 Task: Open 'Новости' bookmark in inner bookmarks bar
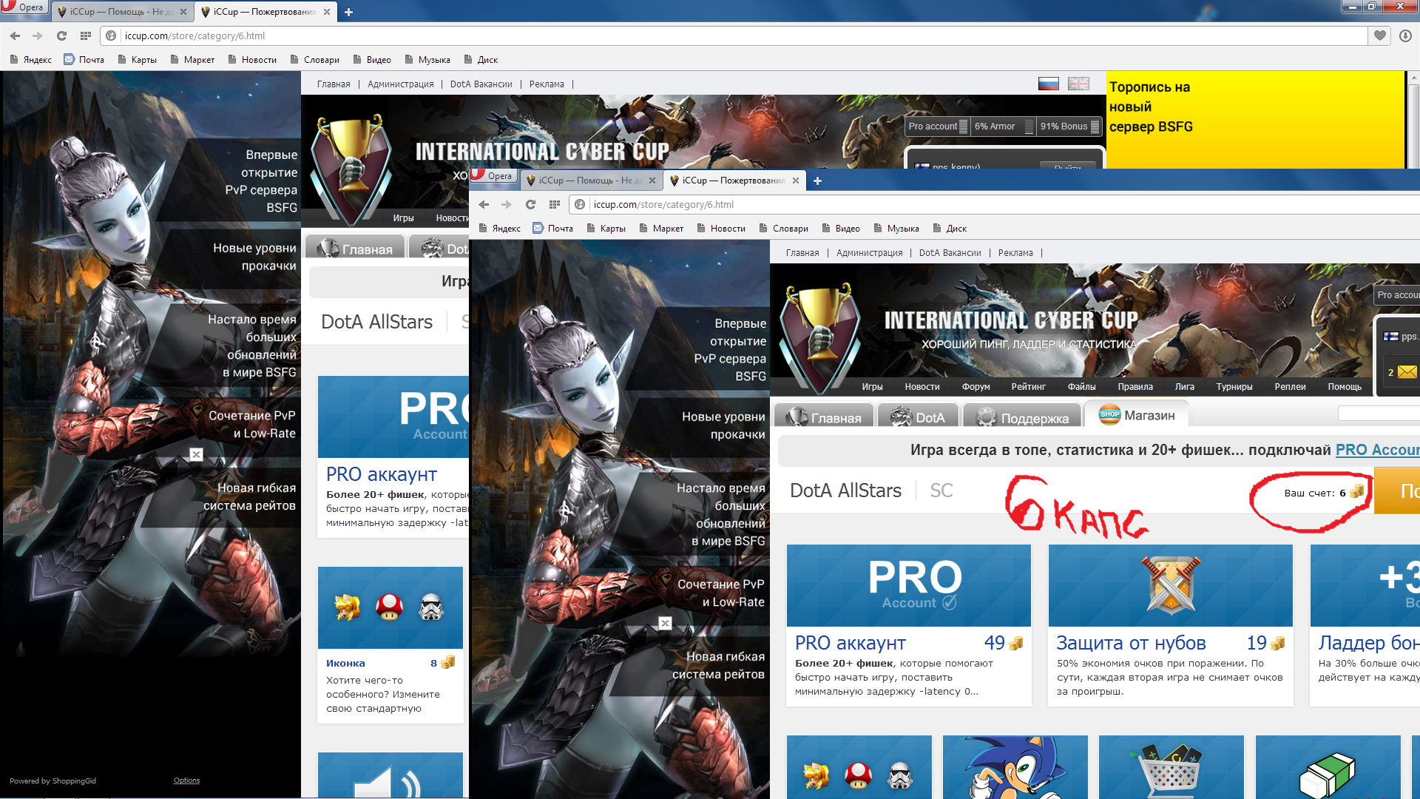pyautogui.click(x=721, y=229)
